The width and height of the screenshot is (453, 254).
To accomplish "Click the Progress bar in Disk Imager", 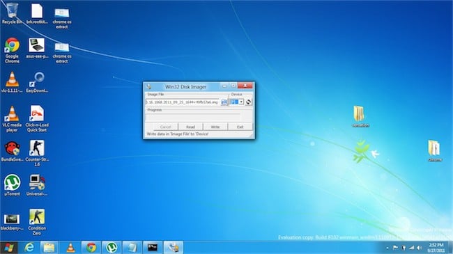I will click(x=193, y=117).
